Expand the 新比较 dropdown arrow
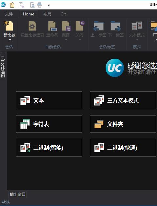 click(10, 40)
